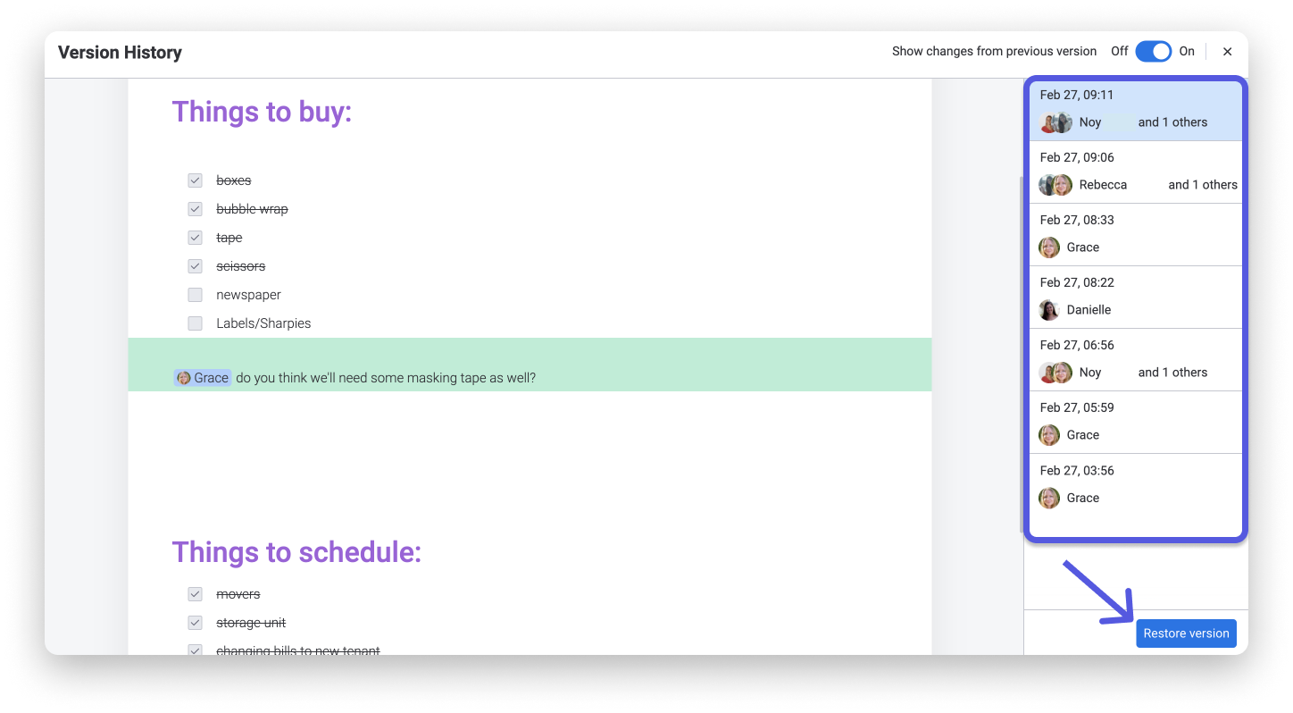1293x713 pixels.
Task: Click the 'On' label beside the toggle
Action: tap(1187, 51)
